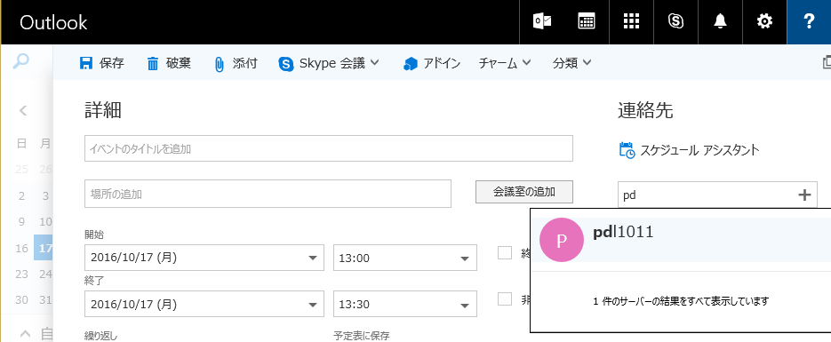Screen dimensions: 831x342
Task: Click the event title input field
Action: click(x=329, y=148)
